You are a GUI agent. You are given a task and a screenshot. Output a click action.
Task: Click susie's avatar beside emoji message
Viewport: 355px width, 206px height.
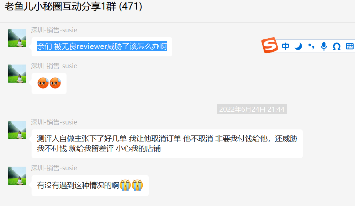(x=17, y=73)
